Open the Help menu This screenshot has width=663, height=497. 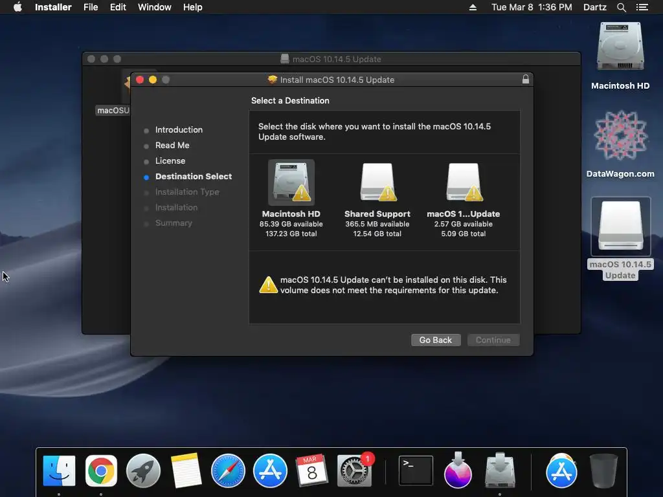[192, 7]
